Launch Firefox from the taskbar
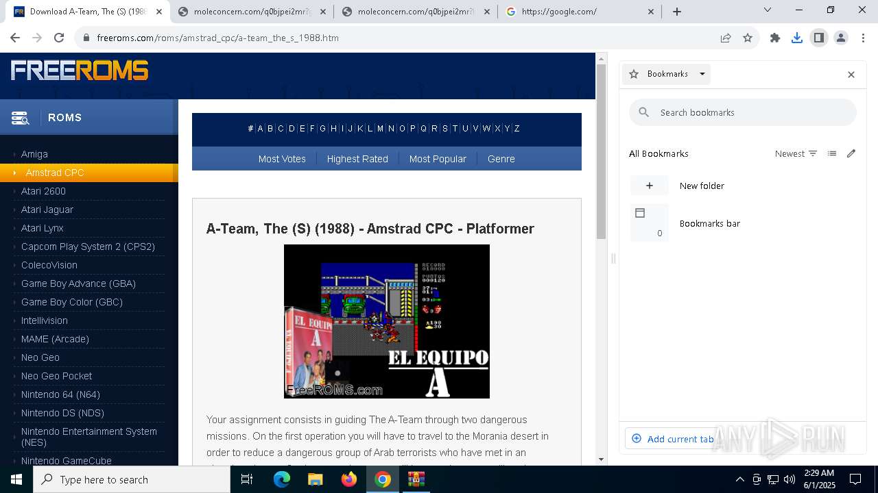 pyautogui.click(x=349, y=479)
